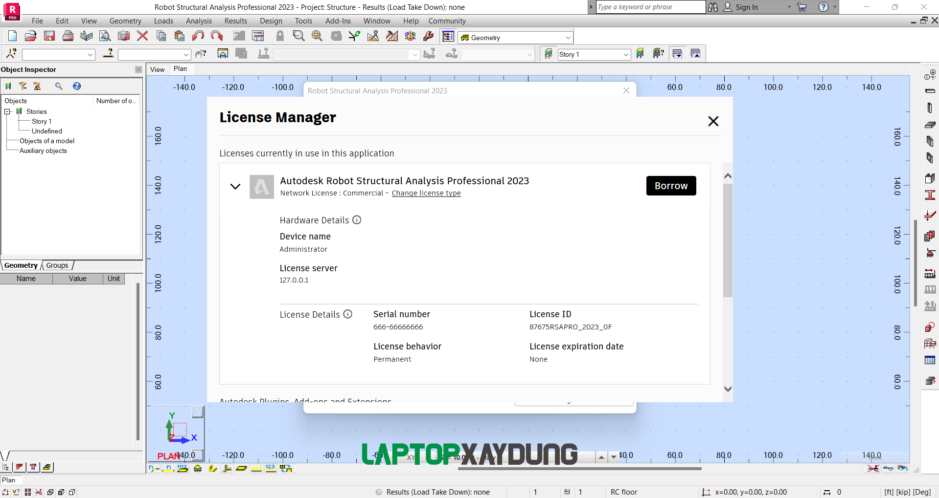
Task: Toggle the supports symbols display button
Action: pyautogui.click(x=197, y=468)
